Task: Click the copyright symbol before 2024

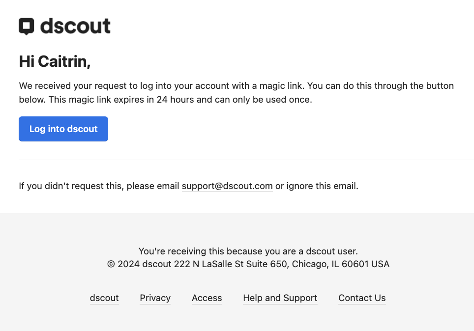Action: pos(111,264)
